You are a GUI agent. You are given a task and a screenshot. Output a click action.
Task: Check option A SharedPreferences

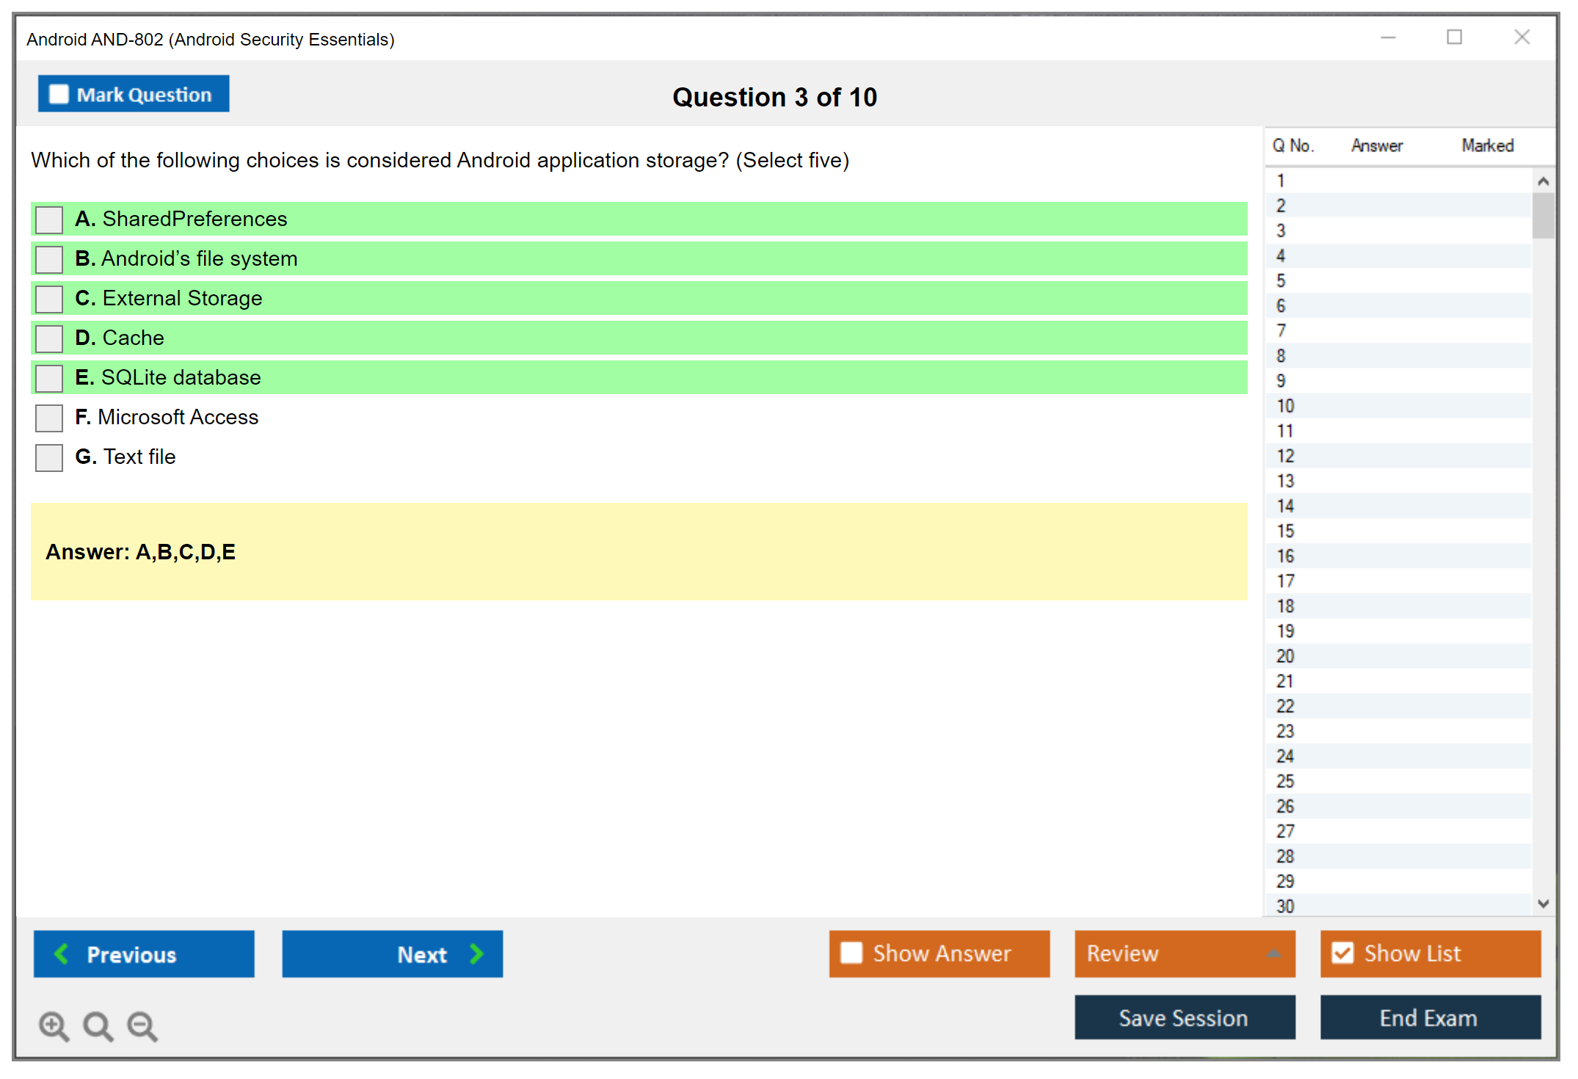(49, 219)
